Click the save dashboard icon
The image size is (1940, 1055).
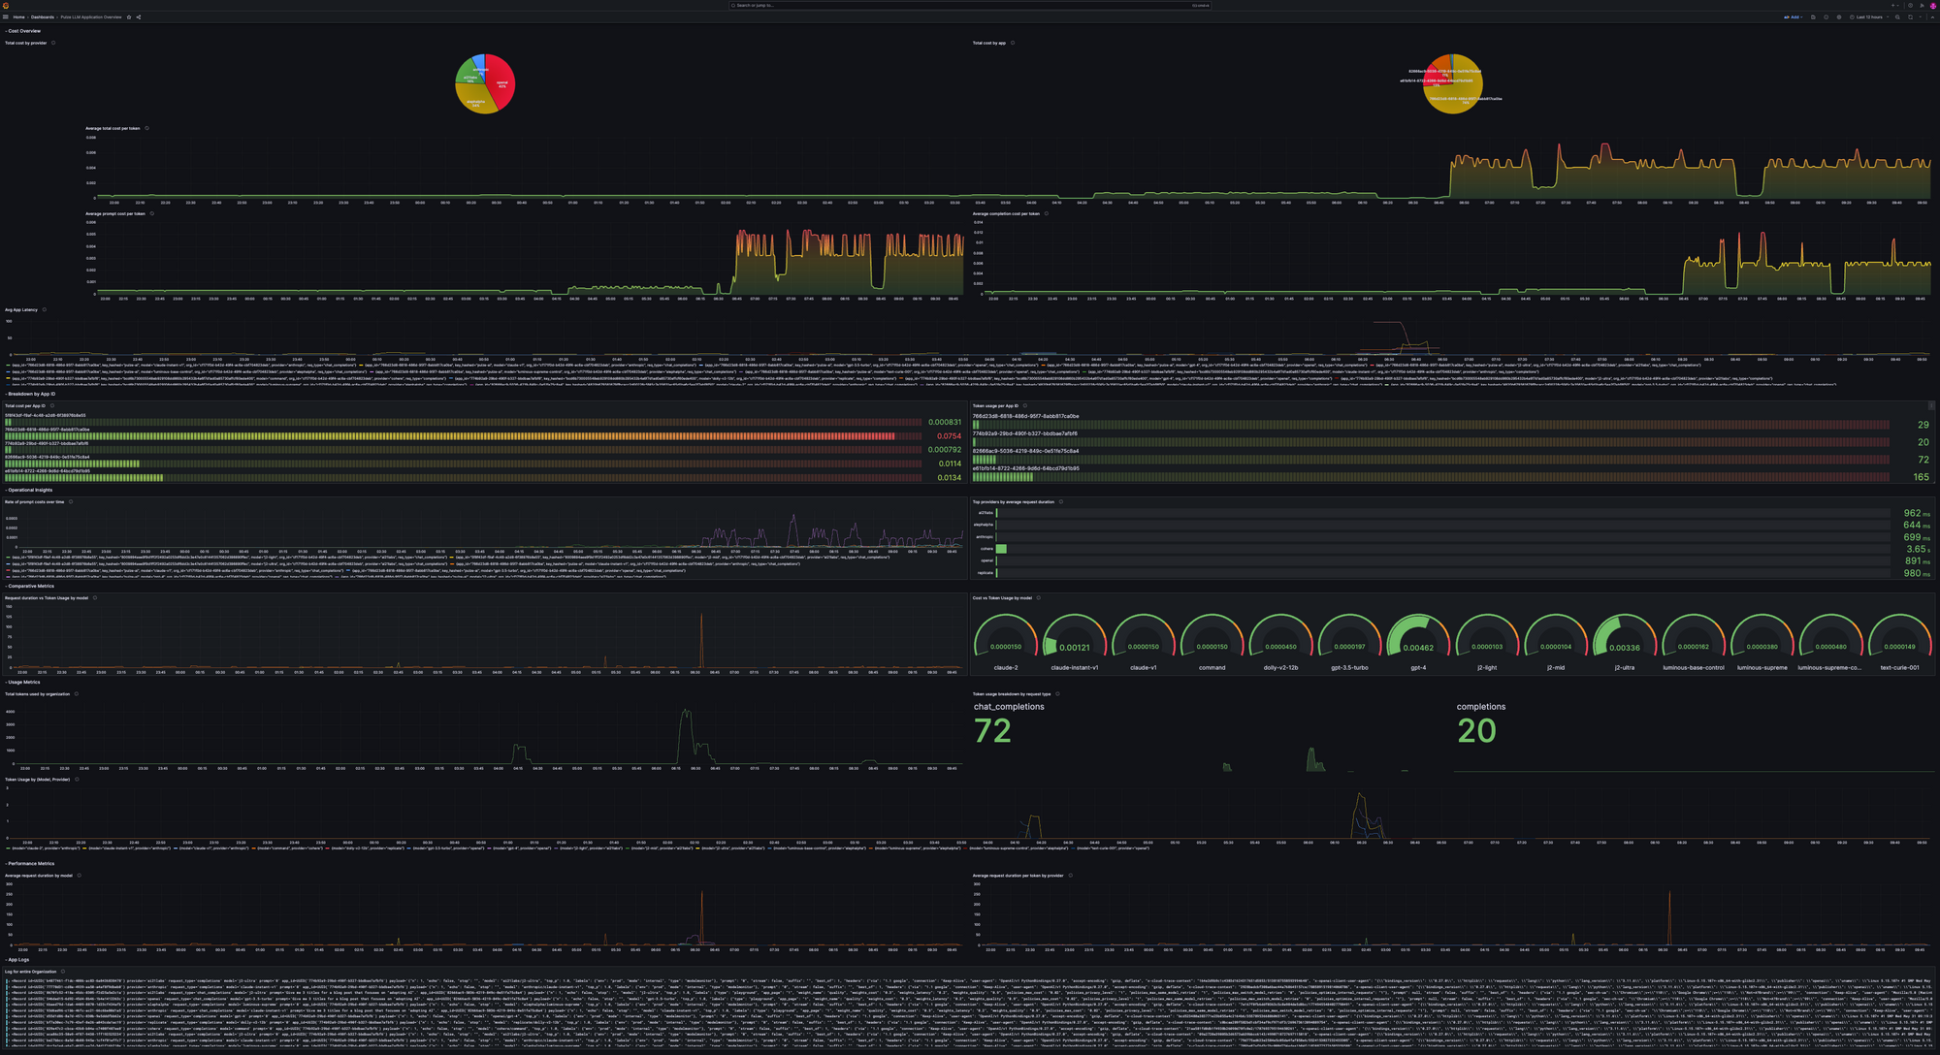pyautogui.click(x=1813, y=17)
